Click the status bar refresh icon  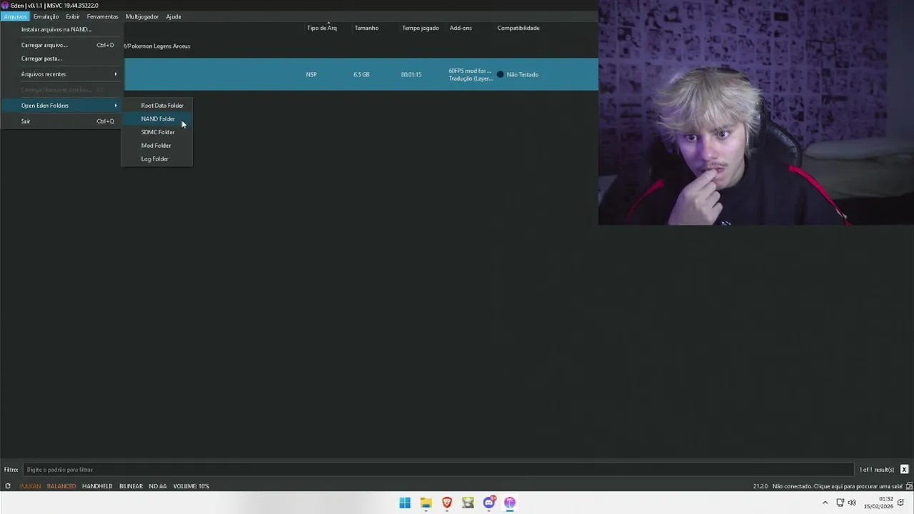click(8, 486)
